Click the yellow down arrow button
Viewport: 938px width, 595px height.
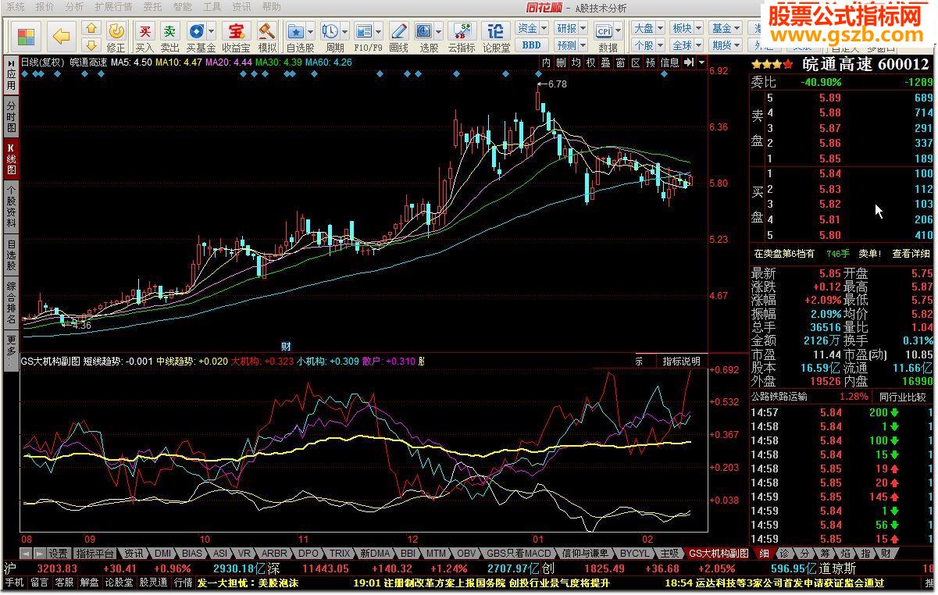91,45
